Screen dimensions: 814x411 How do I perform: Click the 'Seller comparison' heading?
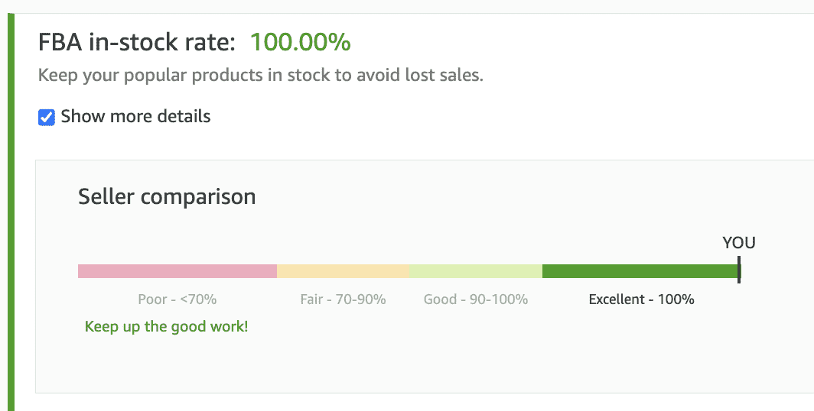pos(167,197)
